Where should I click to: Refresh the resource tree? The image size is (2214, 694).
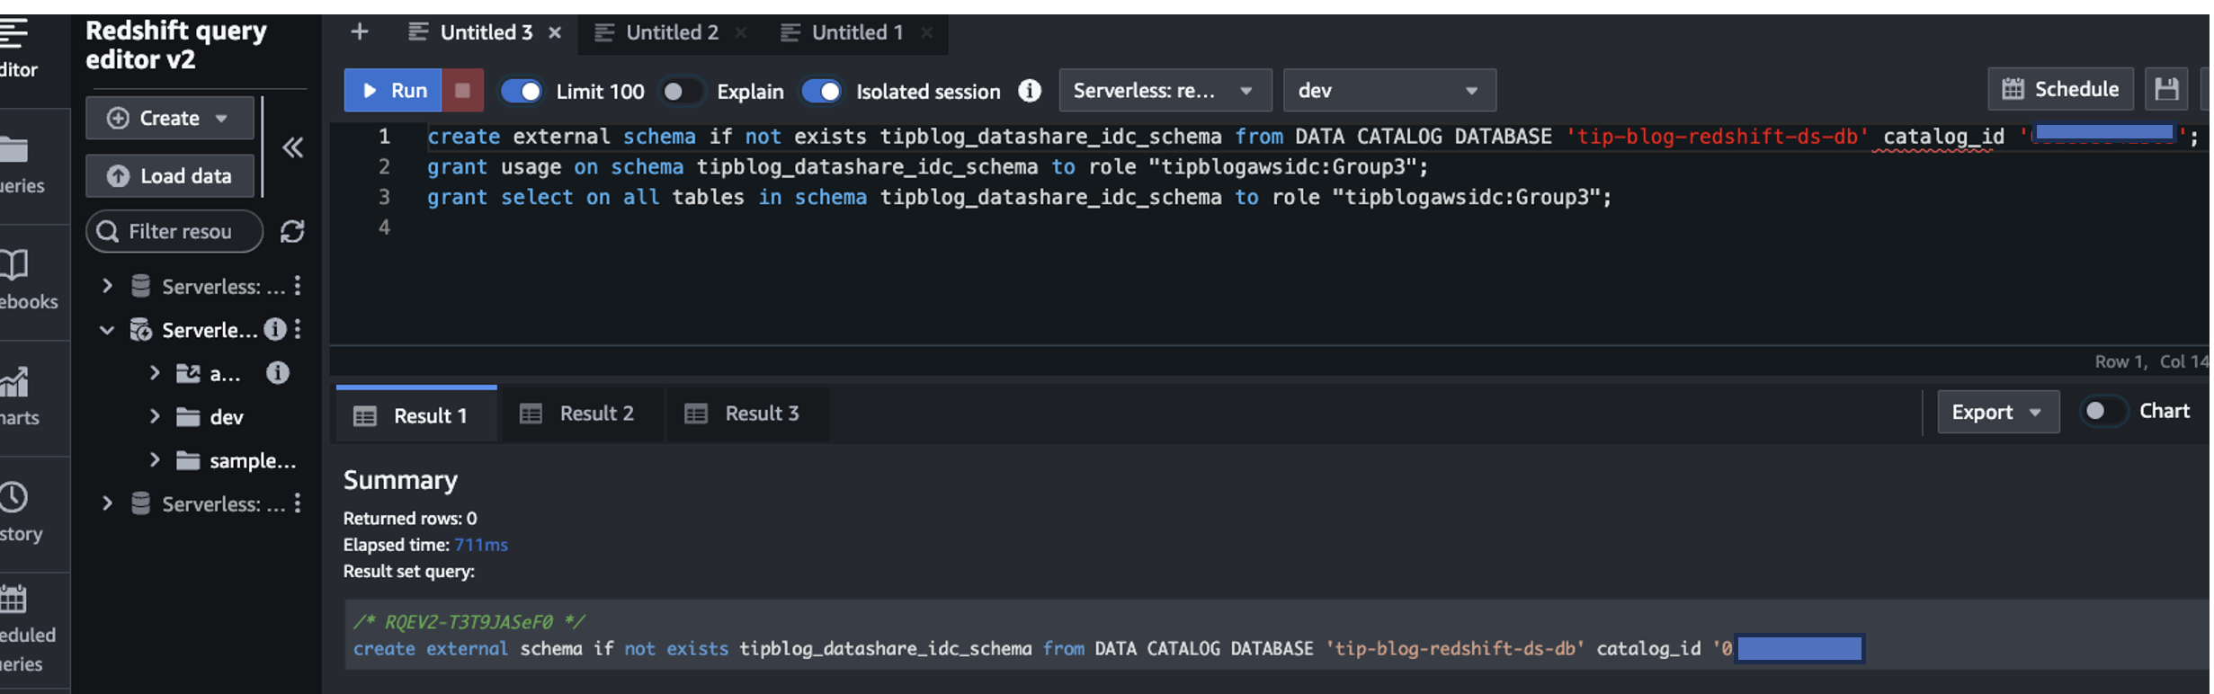(x=292, y=232)
